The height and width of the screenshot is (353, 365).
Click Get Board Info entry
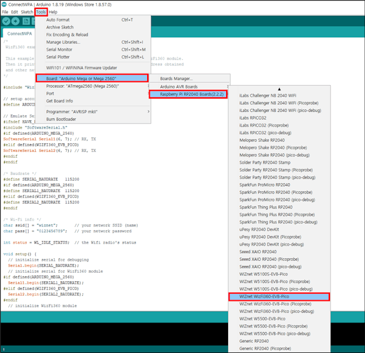93,101
